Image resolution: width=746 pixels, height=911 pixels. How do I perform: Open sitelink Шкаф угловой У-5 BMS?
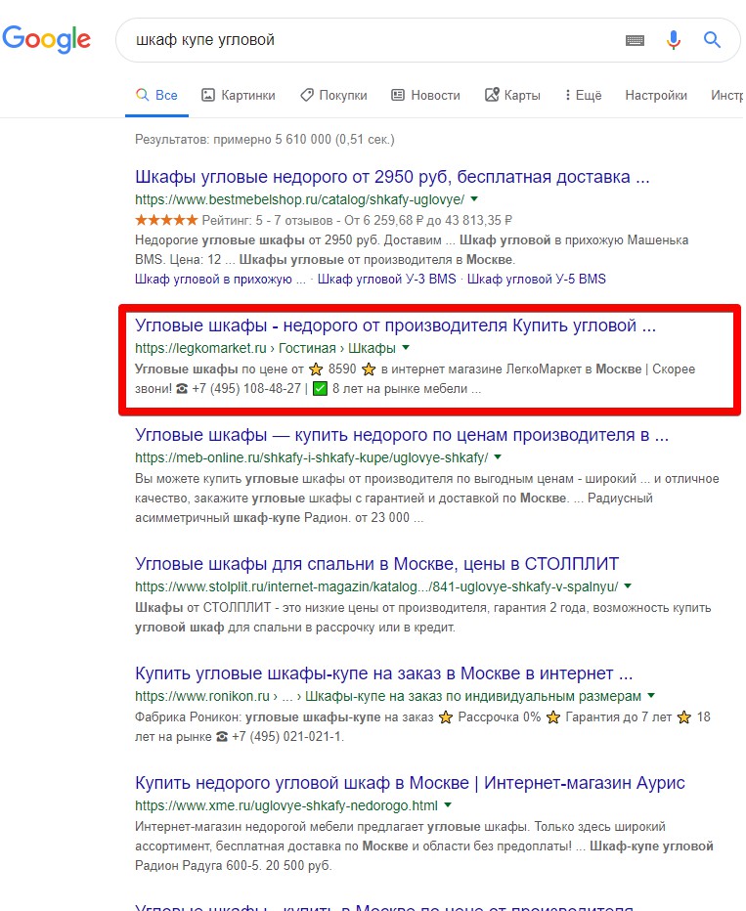pyautogui.click(x=536, y=279)
